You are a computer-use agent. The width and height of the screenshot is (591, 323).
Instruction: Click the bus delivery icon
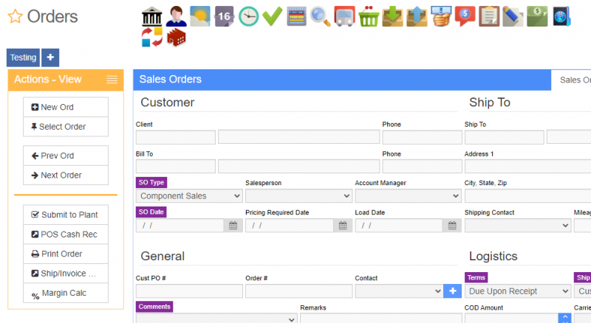pos(344,15)
